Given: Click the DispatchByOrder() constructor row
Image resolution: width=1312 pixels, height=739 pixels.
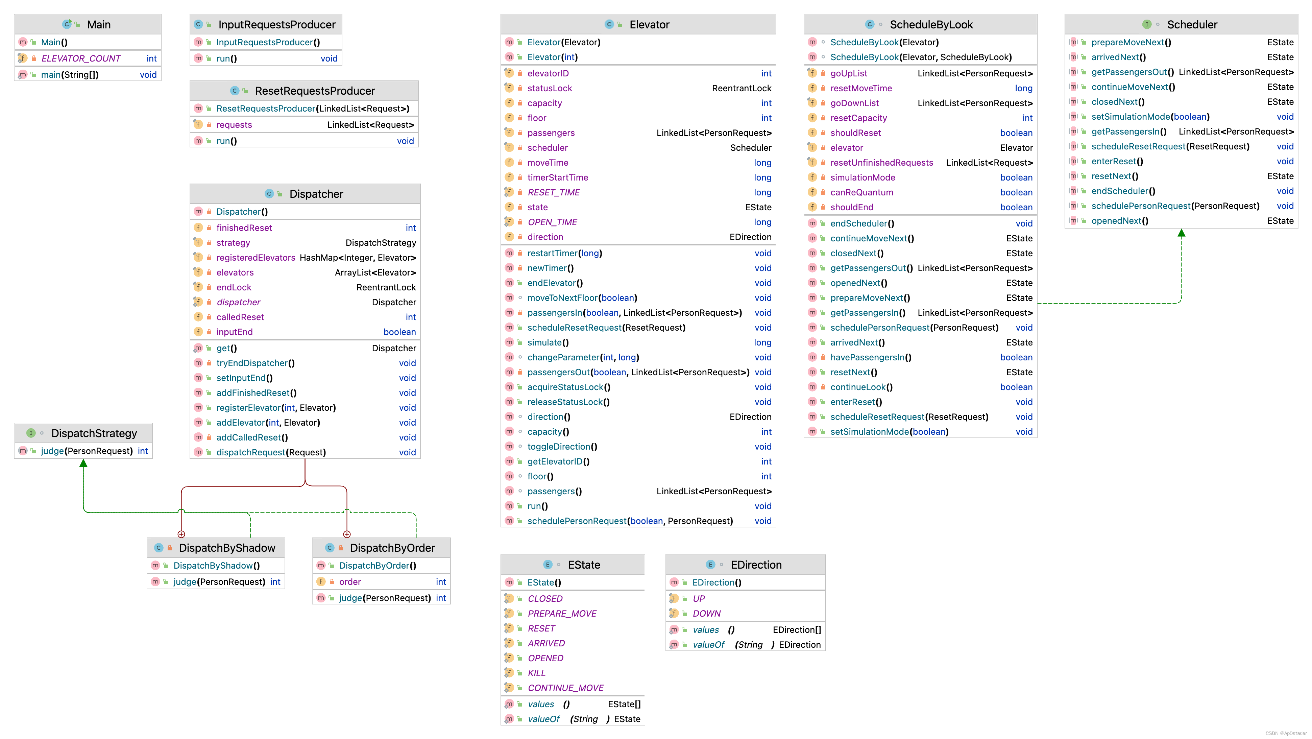Looking at the screenshot, I should pyautogui.click(x=382, y=565).
